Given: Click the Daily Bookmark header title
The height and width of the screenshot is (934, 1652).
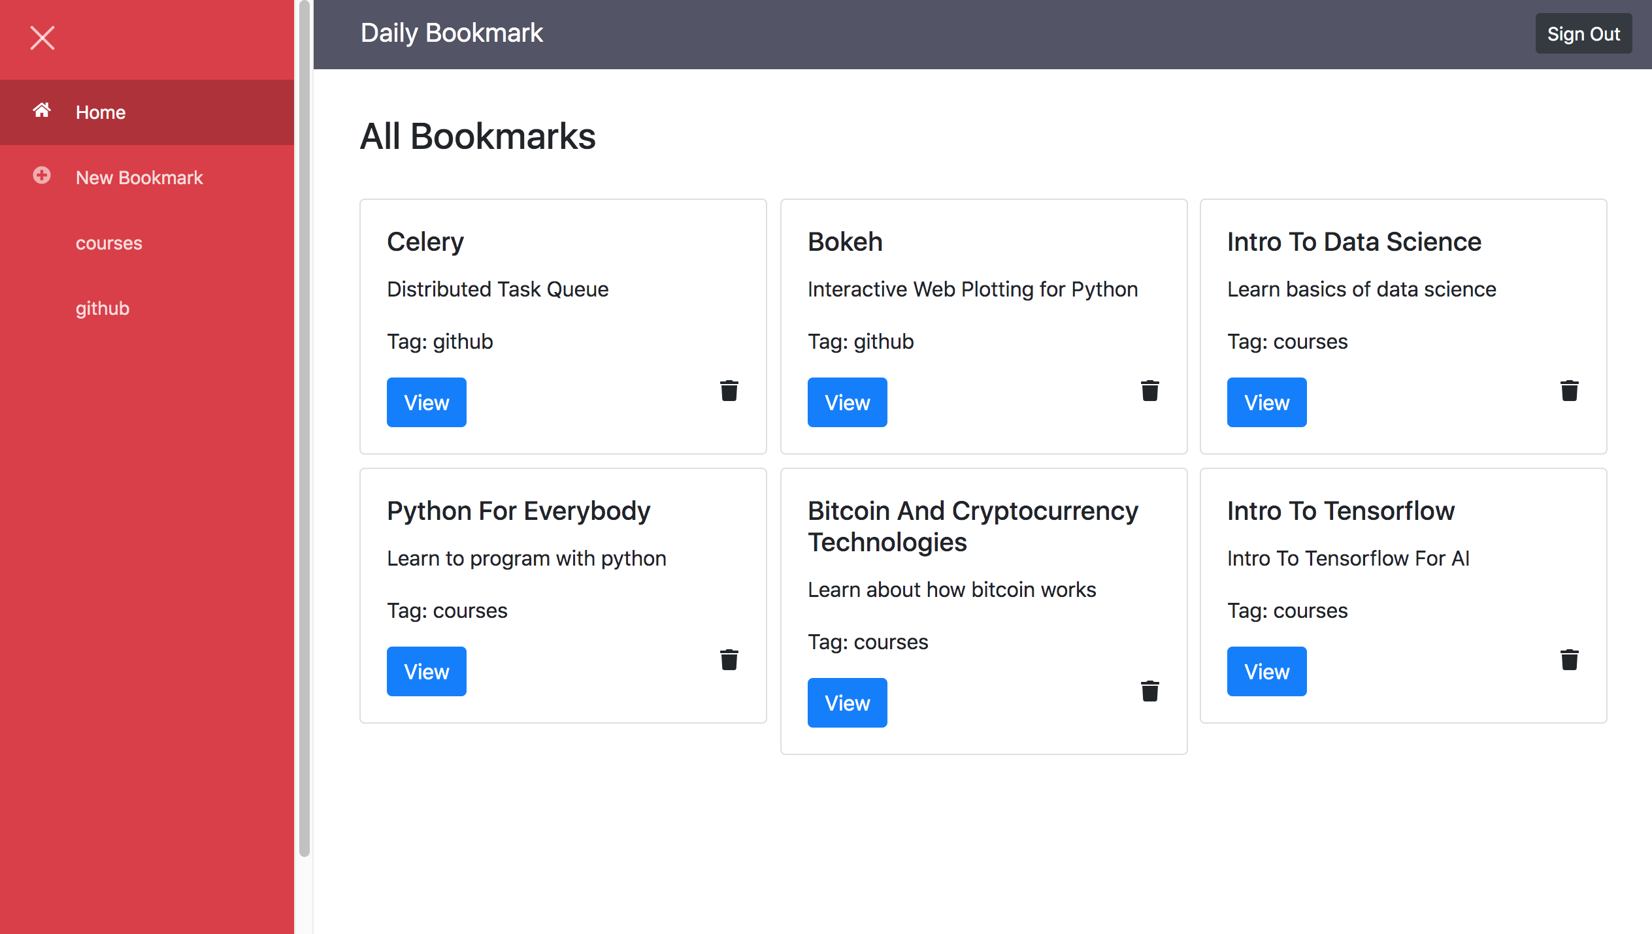Looking at the screenshot, I should click(452, 33).
